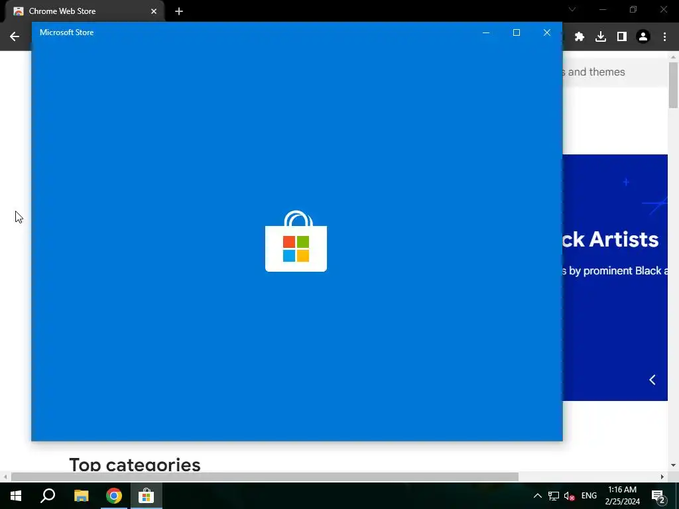
Task: Open the notification center icon
Action: tap(658, 496)
